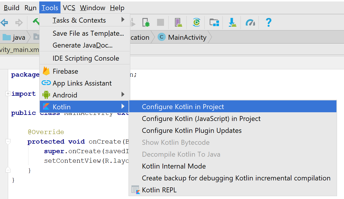The image size is (344, 199).
Task: Open the project structure icon
Action: point(214,22)
